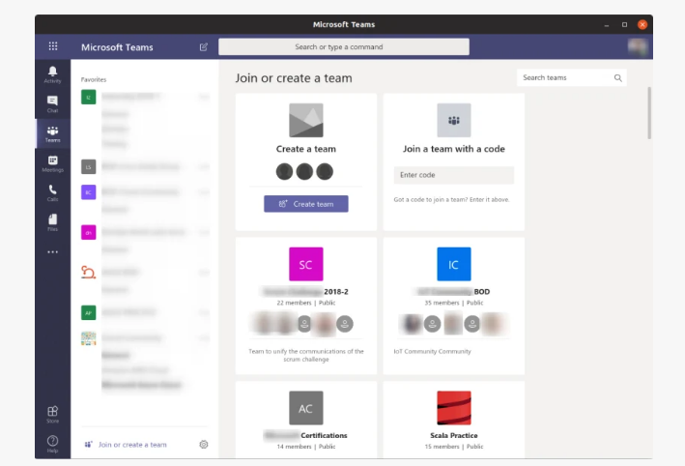
Task: Open the Meetings calendar icon
Action: 52,163
